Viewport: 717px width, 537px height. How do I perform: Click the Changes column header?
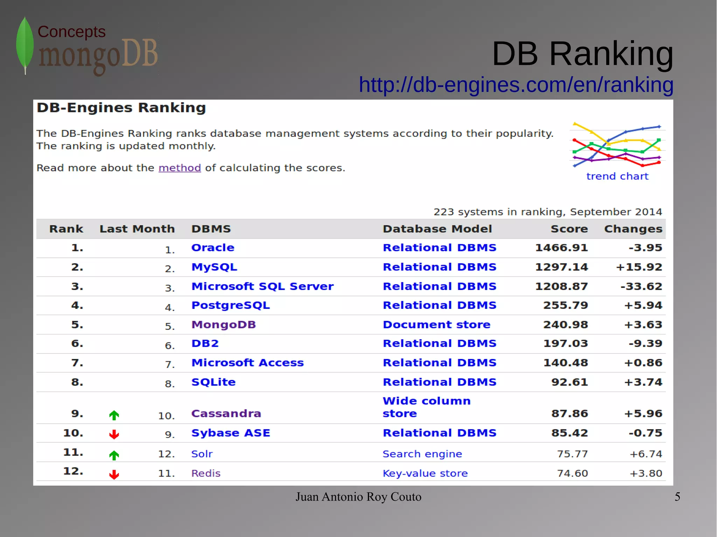633,229
